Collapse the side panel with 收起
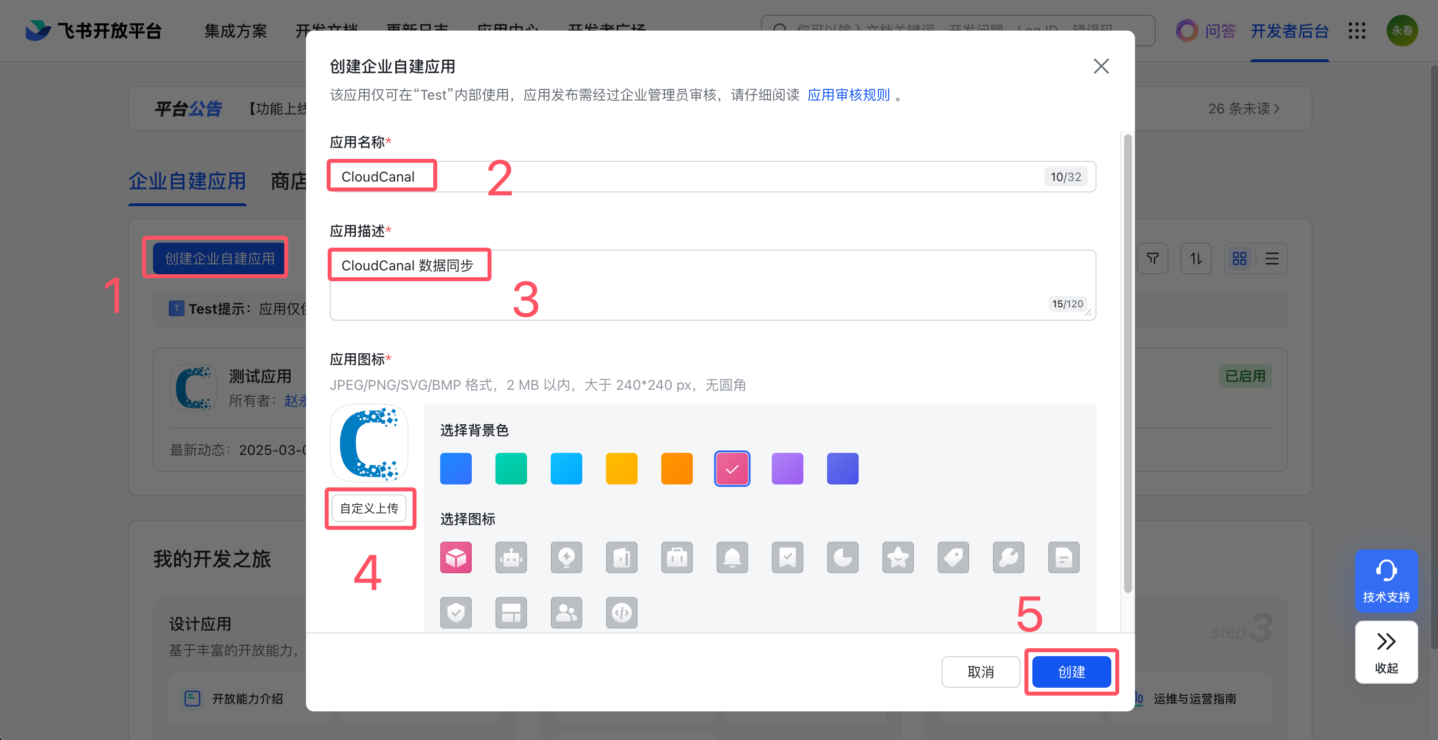The image size is (1438, 740). [1386, 652]
